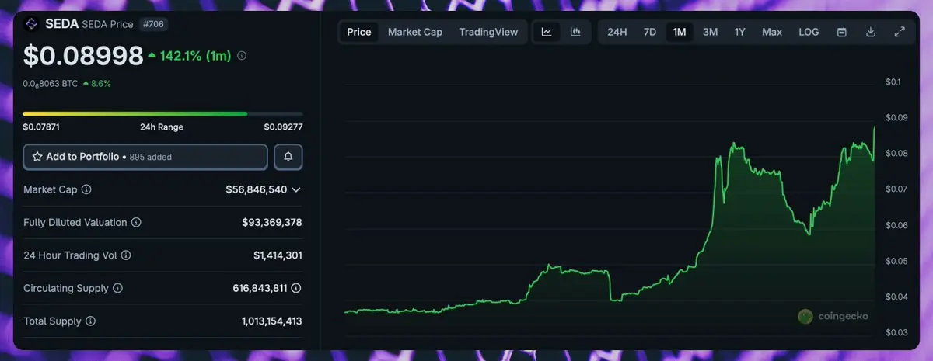Click the $0.05 axis label
The image size is (933, 361).
895,261
